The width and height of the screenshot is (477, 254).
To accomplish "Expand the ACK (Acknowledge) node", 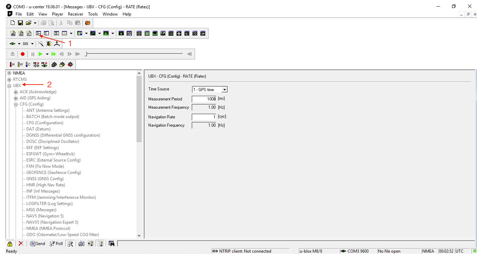I will 16,92.
